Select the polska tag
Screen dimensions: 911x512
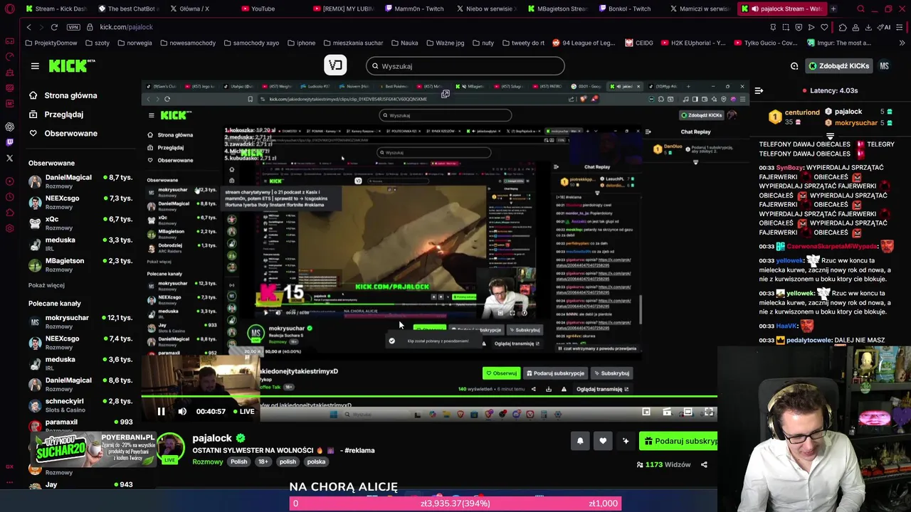coord(316,462)
